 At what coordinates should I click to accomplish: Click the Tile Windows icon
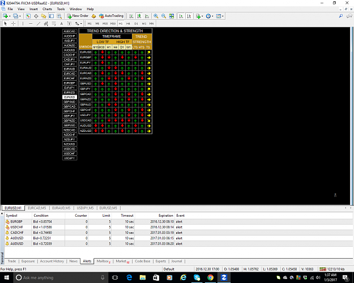click(x=172, y=16)
